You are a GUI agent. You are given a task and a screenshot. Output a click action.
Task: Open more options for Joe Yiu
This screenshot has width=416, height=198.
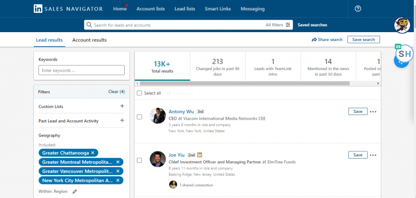click(373, 155)
